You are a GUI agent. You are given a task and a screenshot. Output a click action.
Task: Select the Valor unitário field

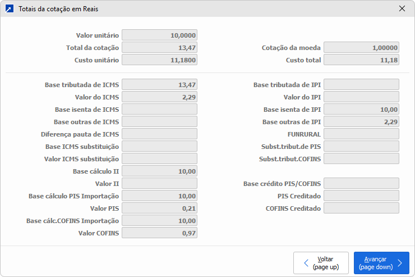click(159, 35)
